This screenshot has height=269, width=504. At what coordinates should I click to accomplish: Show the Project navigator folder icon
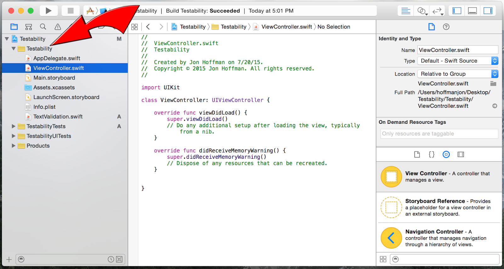14,27
